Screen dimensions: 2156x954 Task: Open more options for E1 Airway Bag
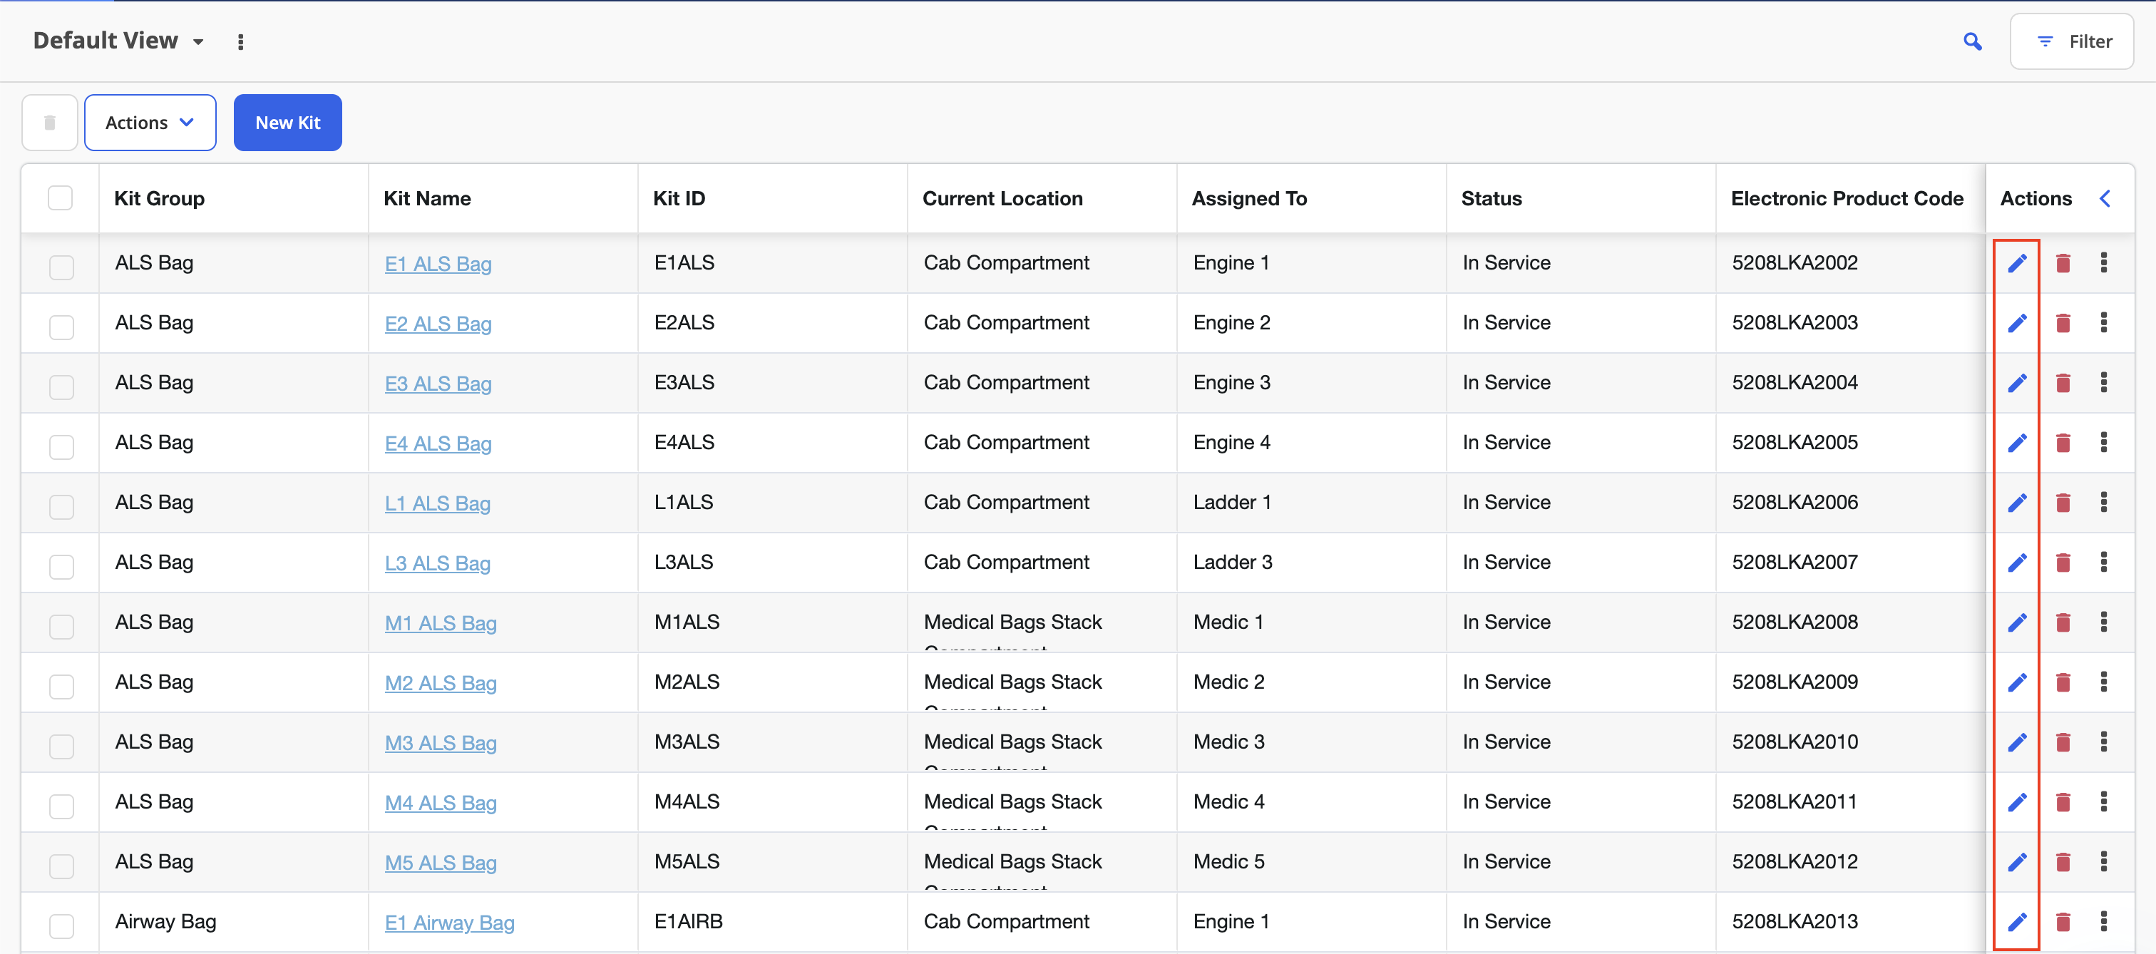pos(2103,921)
